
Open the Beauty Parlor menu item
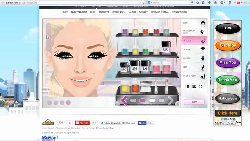79,12
